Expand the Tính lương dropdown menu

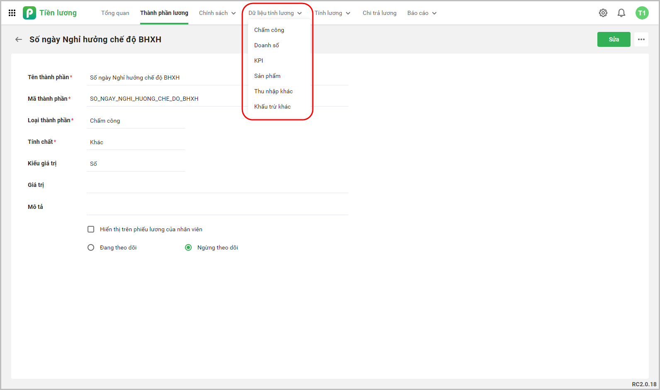click(332, 13)
